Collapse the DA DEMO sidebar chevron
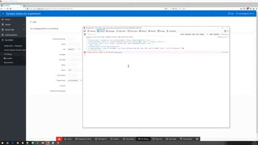The width and height of the screenshot is (258, 145). 24,40
